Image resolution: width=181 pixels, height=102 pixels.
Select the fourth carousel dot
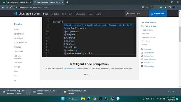[91, 75]
